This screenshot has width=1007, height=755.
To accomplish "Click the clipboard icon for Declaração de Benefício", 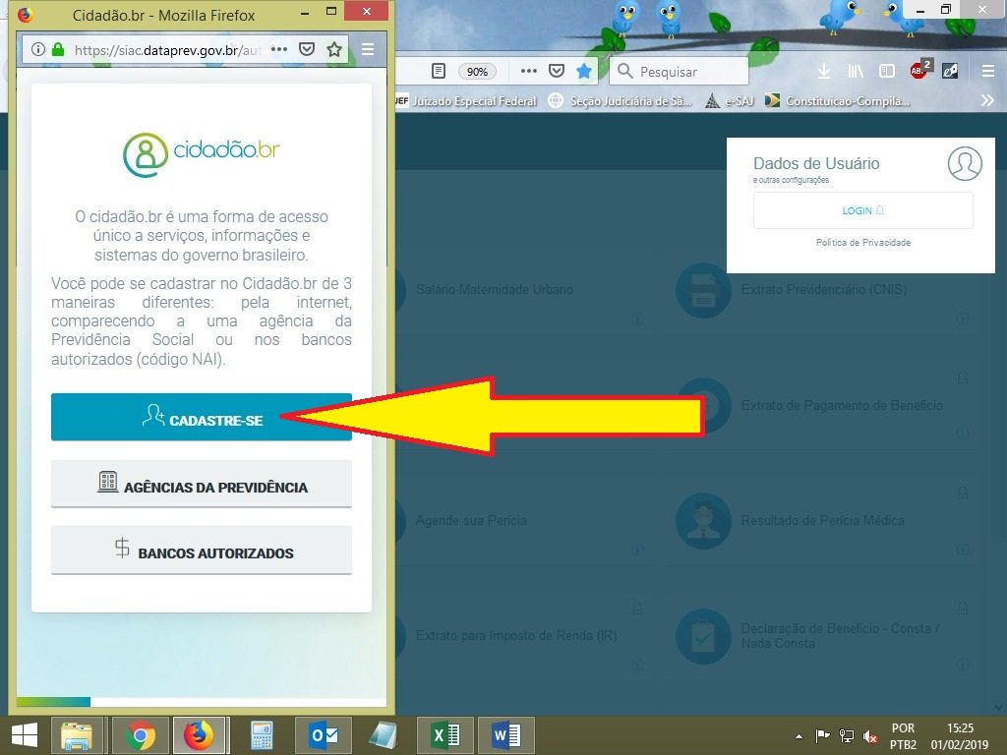I will [x=703, y=636].
